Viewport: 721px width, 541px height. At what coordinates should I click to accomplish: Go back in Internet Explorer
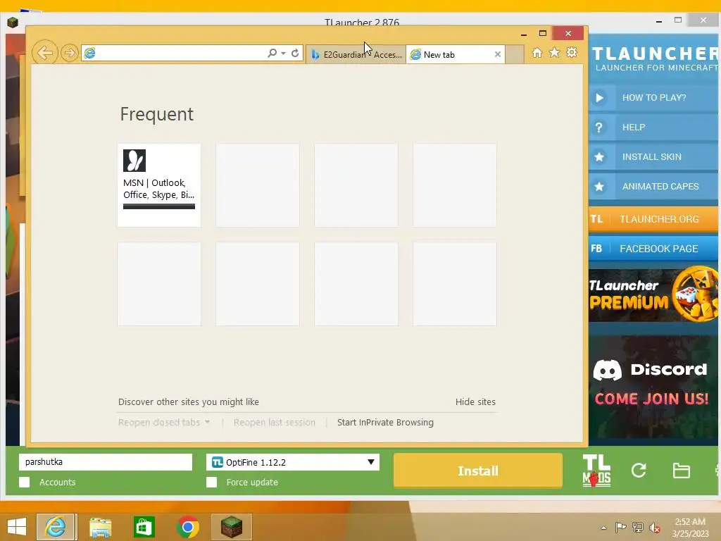pyautogui.click(x=45, y=53)
